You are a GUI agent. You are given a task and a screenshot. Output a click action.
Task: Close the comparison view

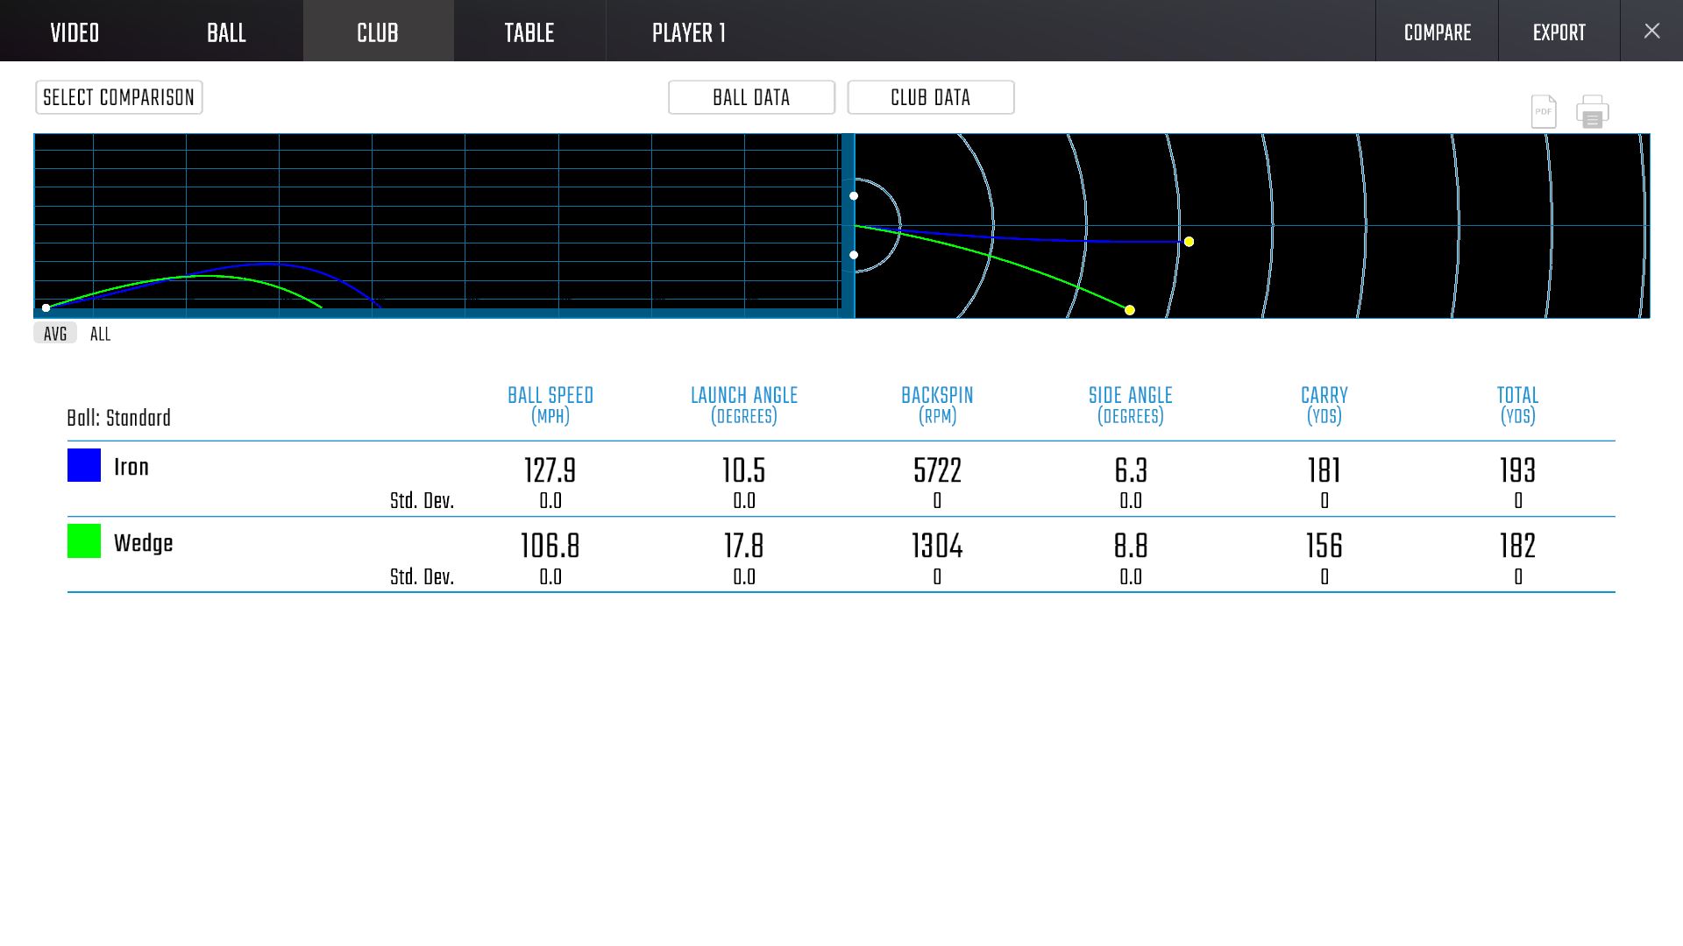[1652, 32]
